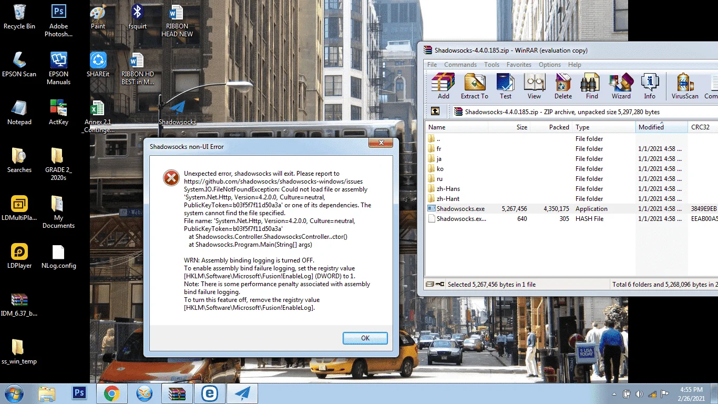
Task: Sort archive list by Size column
Action: pyautogui.click(x=509, y=127)
